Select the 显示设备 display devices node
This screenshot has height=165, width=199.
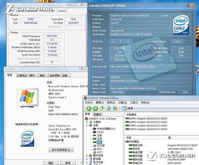click(98, 162)
